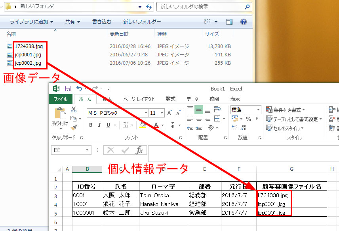Expand the font size dropdown
Image resolution: width=339 pixels, height=231 pixels.
click(x=162, y=113)
